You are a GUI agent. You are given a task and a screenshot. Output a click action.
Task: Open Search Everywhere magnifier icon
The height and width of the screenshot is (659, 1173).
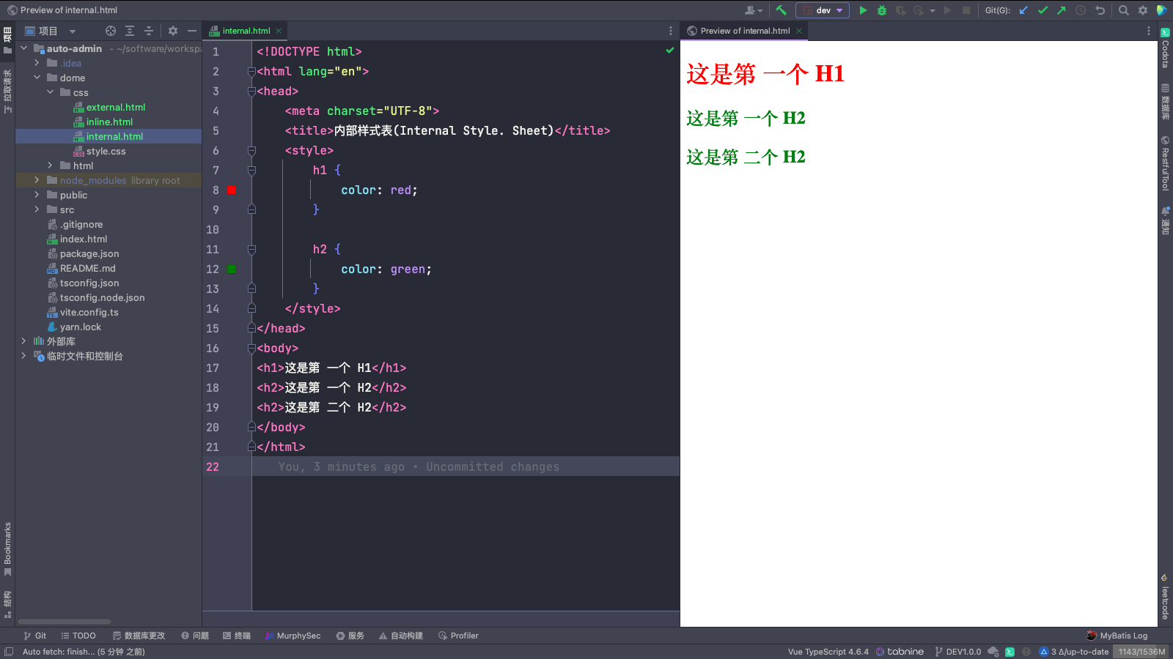click(x=1123, y=10)
